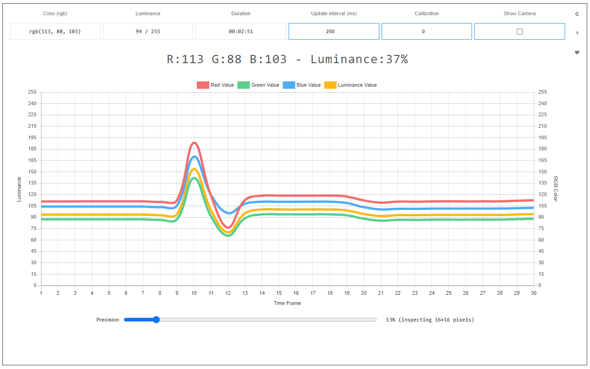Click the 'Update interval (ms)' label
Viewport: 590px width, 369px height.
pyautogui.click(x=334, y=13)
